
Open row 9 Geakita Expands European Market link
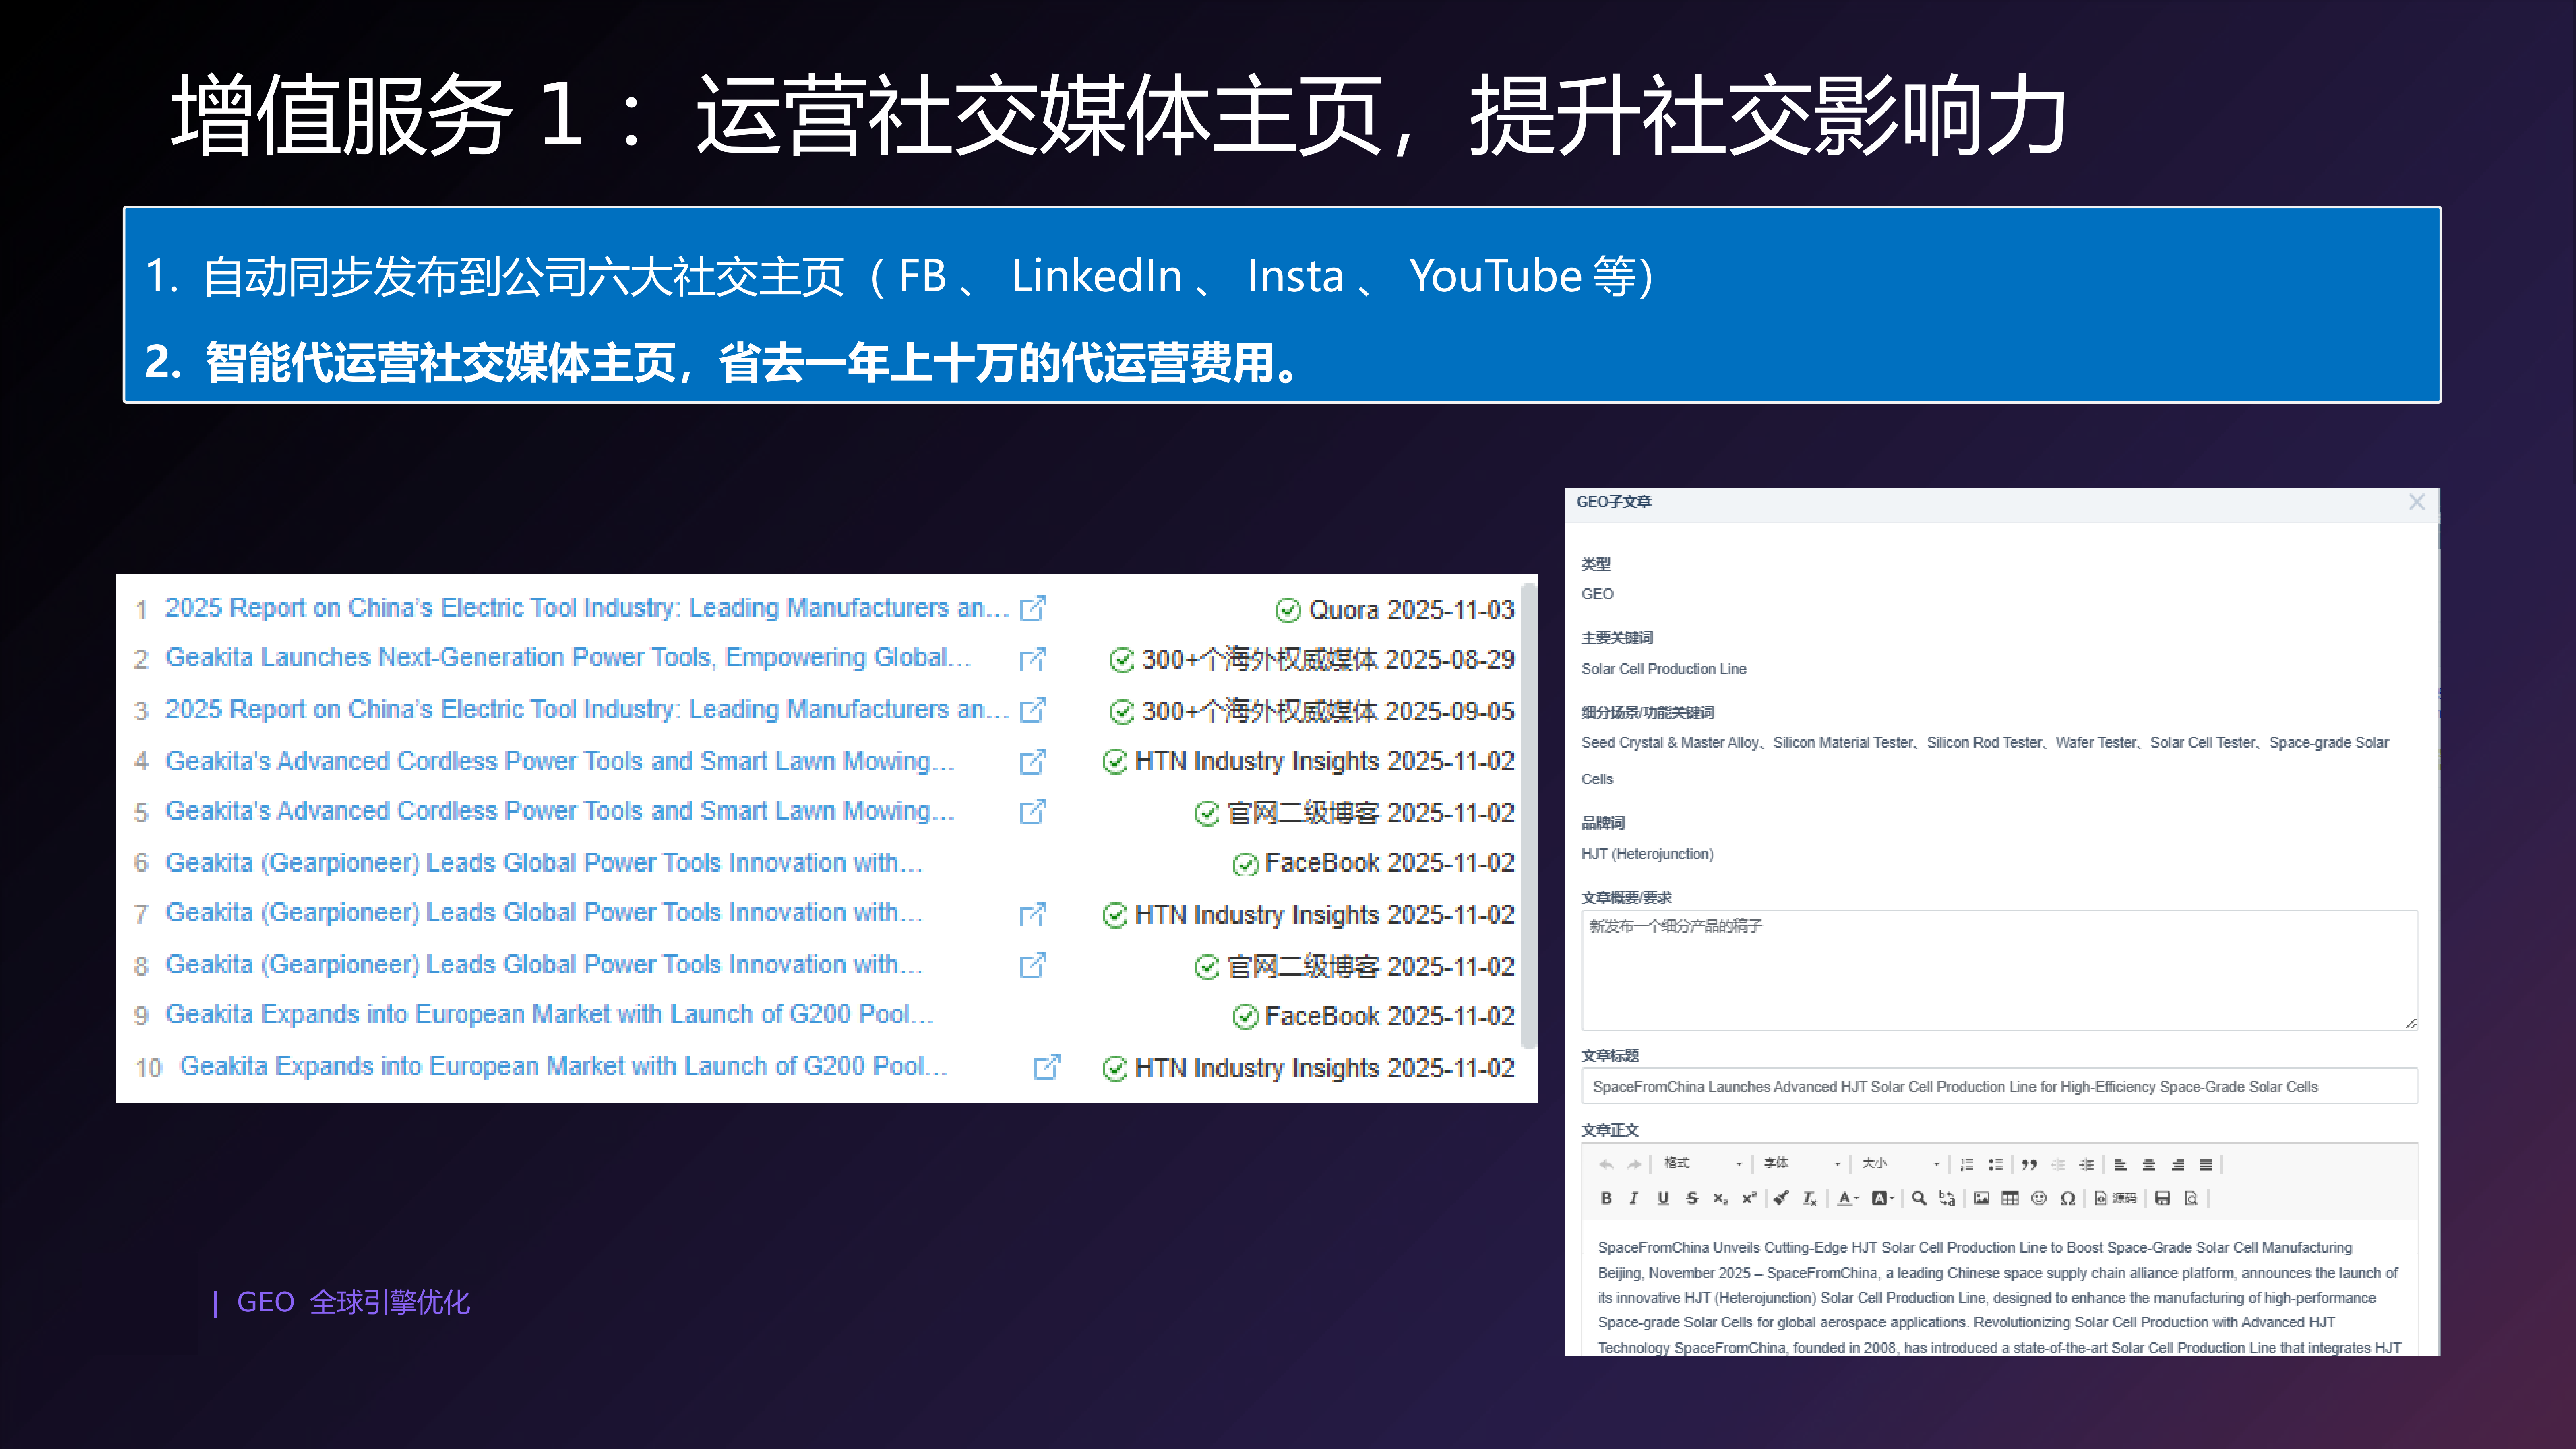click(549, 1014)
